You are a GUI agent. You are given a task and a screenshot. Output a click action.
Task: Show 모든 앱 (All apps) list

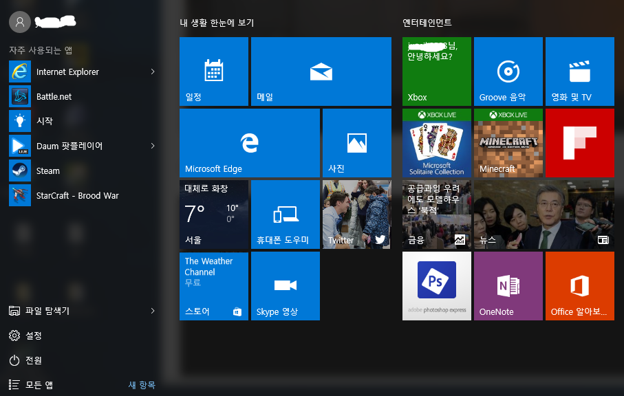39,385
